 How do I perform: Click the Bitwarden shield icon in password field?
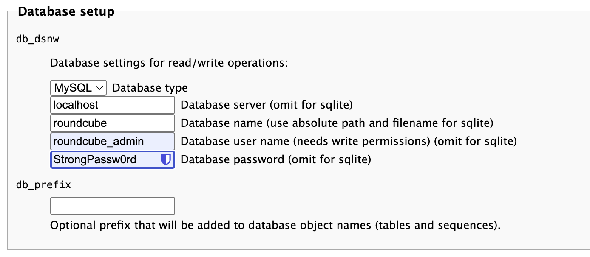[165, 159]
